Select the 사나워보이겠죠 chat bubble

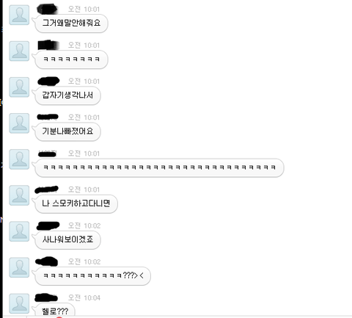tap(67, 239)
